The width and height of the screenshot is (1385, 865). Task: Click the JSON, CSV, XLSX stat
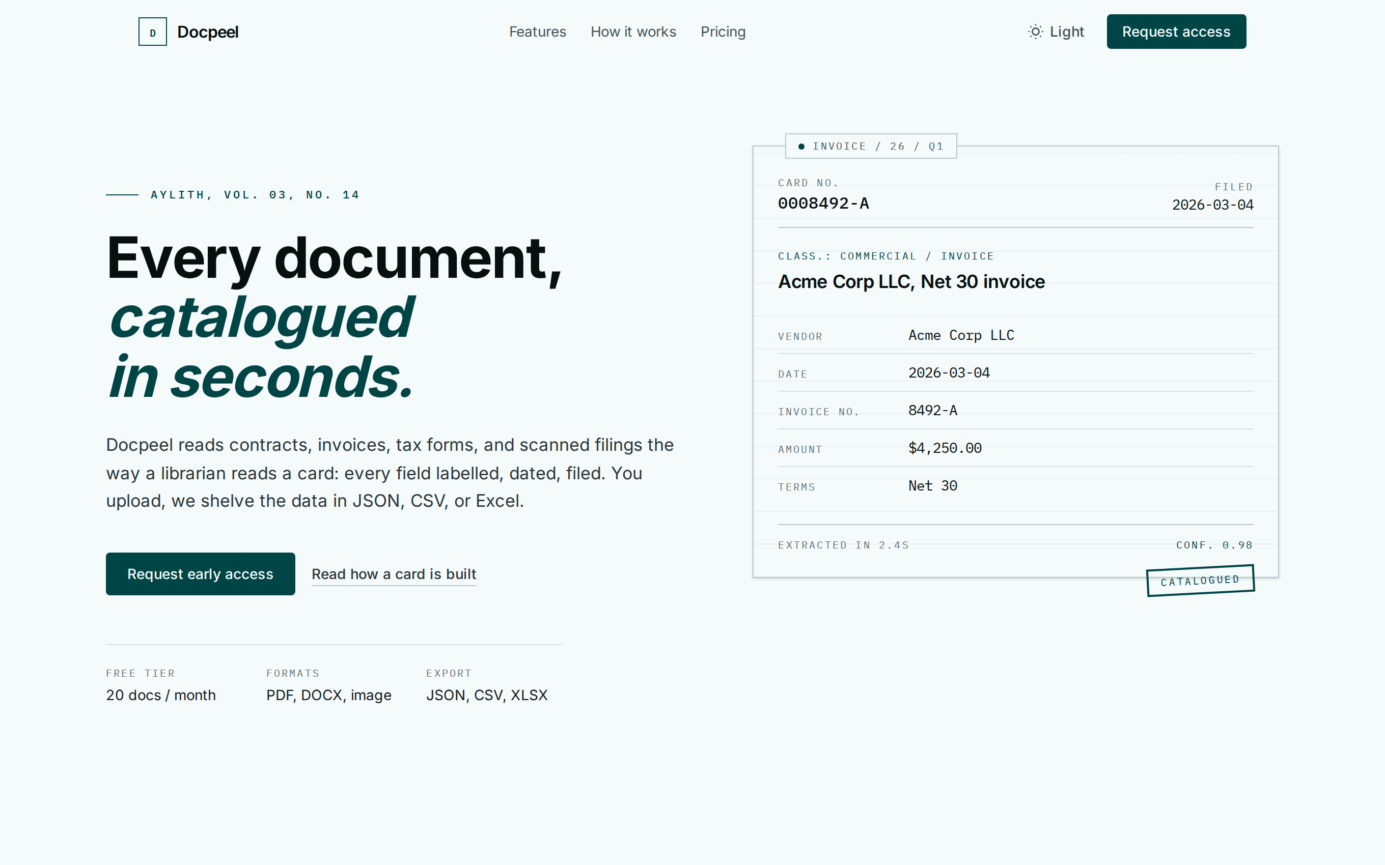coord(486,696)
